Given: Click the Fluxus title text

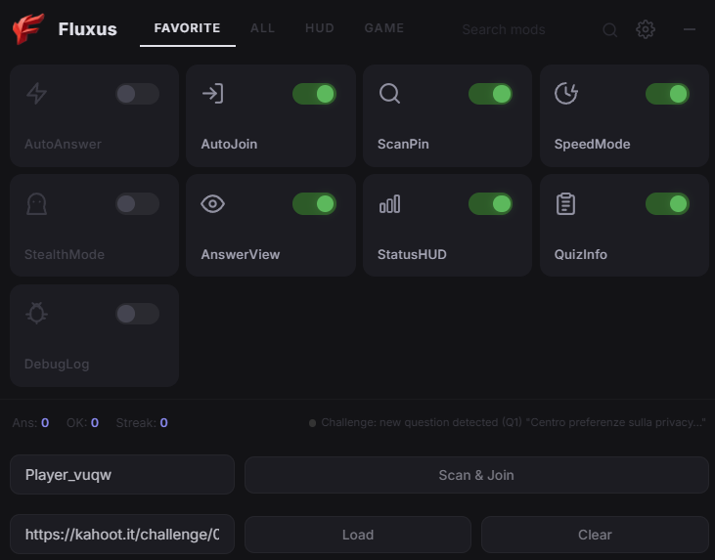Looking at the screenshot, I should (88, 29).
